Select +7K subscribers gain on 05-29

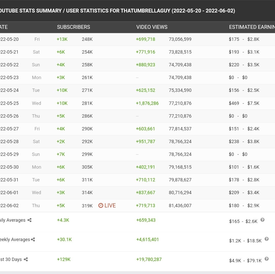tap(61, 154)
